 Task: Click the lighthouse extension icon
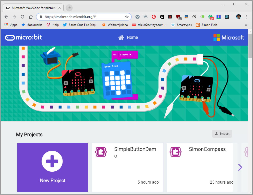coord(219,17)
